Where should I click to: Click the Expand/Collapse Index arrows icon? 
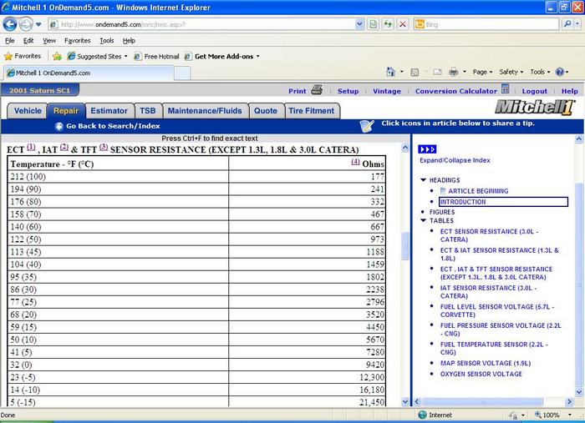pos(427,149)
